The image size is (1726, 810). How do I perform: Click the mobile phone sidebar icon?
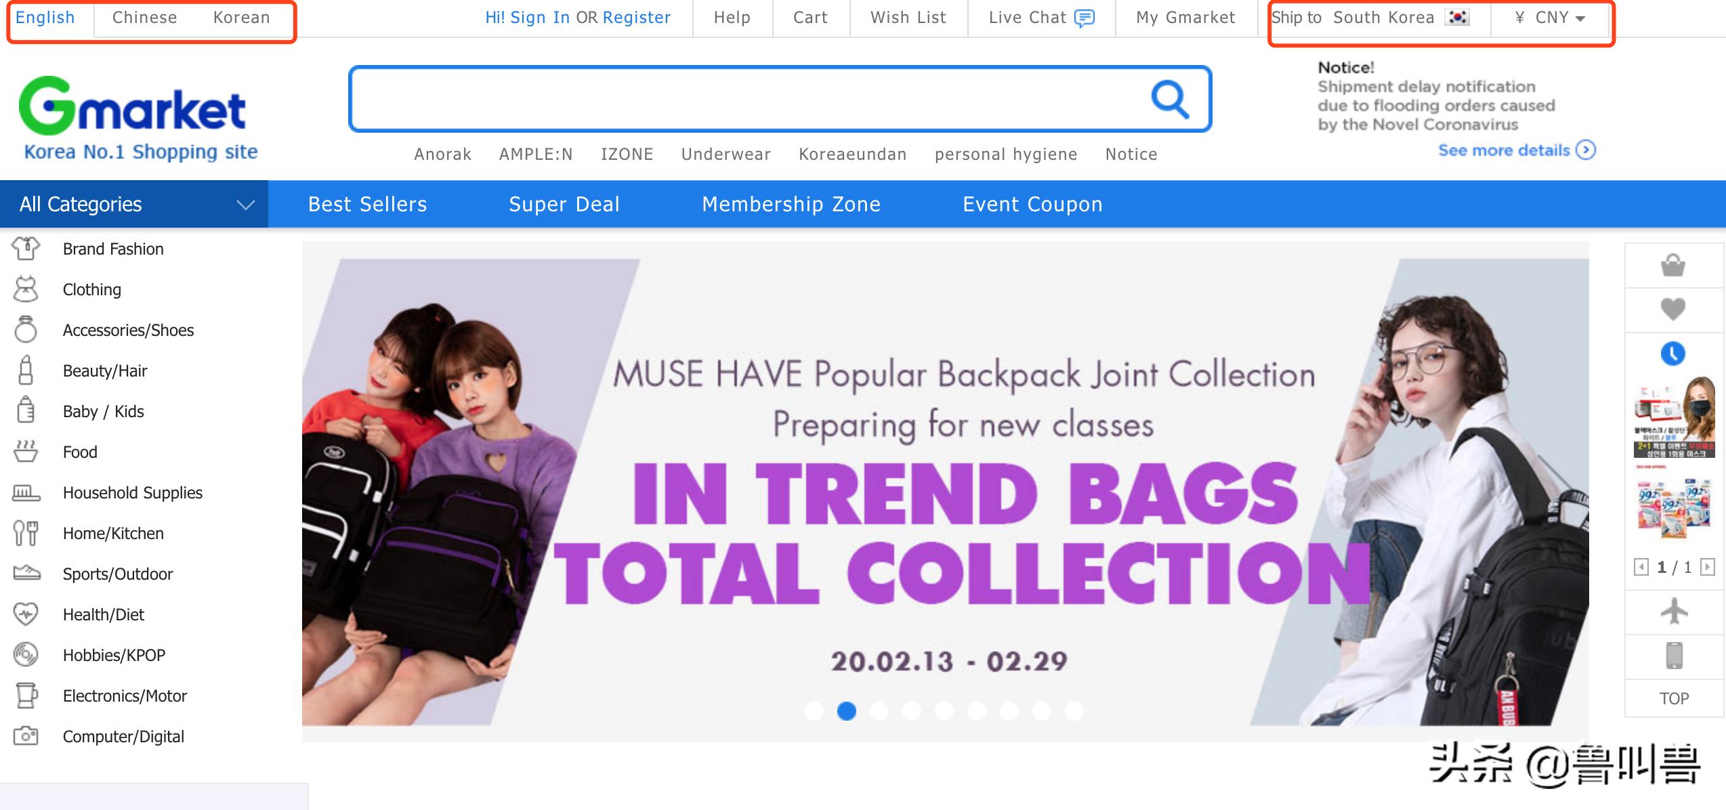1674,656
